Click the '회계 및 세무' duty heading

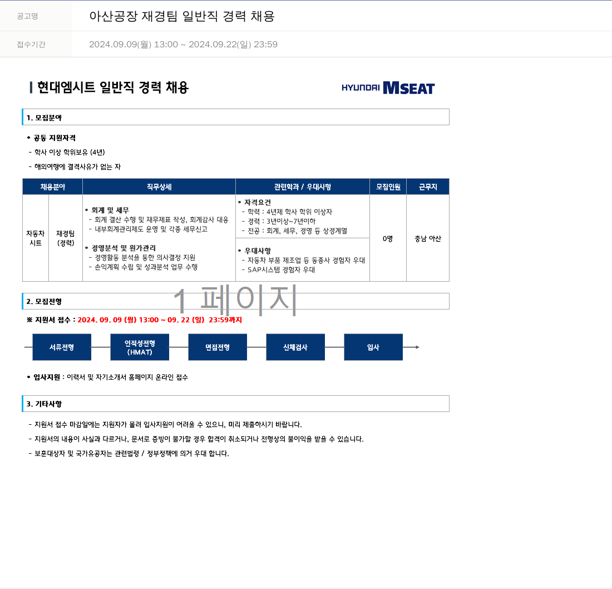point(110,210)
